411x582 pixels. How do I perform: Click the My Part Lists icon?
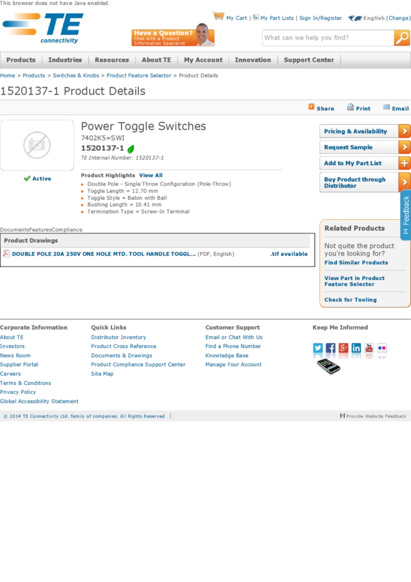256,17
